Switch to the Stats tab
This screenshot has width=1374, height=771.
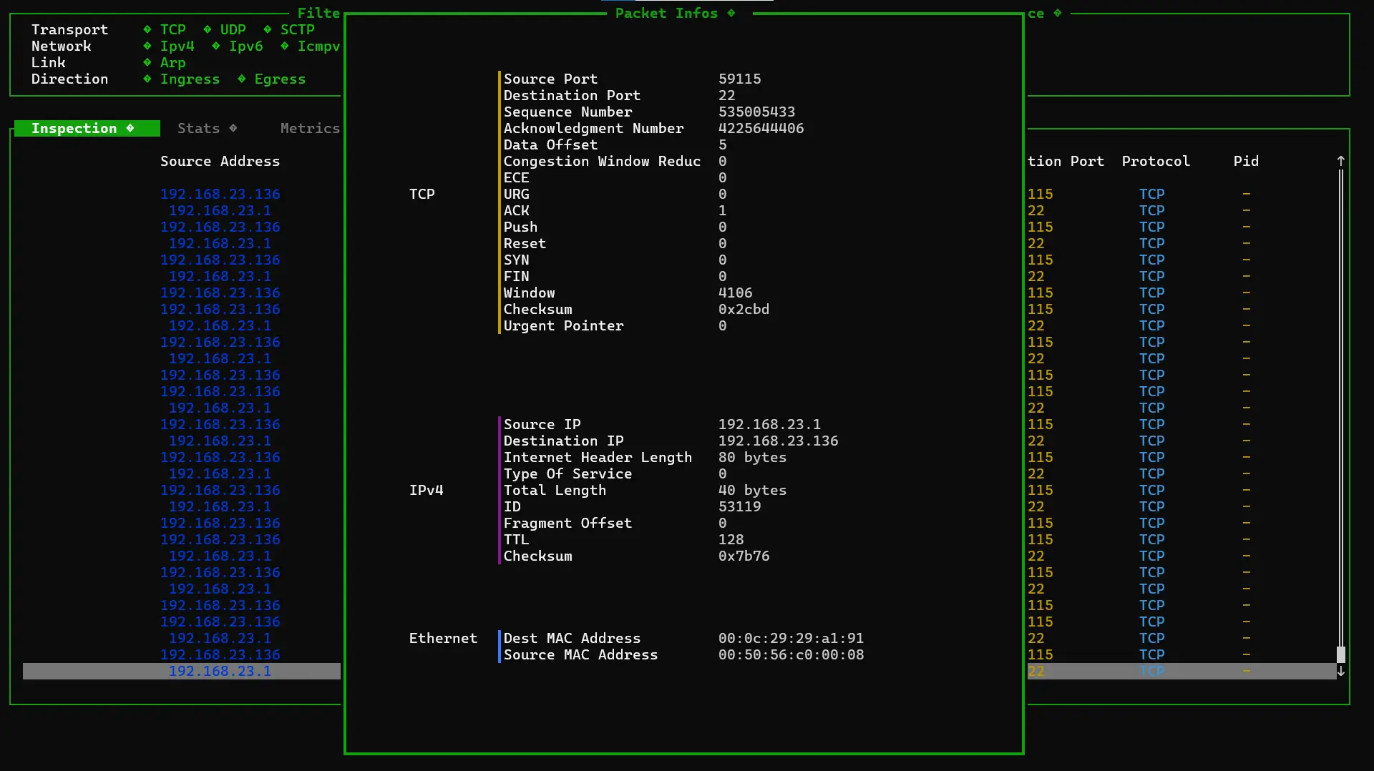click(198, 128)
